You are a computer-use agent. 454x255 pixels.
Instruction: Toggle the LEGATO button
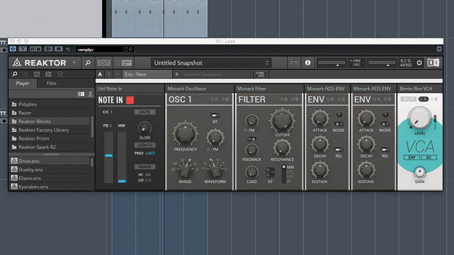click(x=145, y=145)
